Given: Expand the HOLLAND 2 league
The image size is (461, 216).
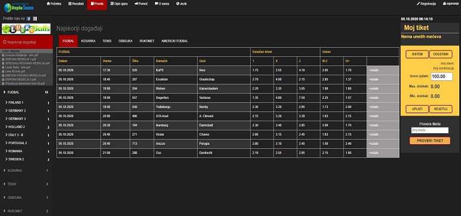Looking at the screenshot, I should [27, 127].
